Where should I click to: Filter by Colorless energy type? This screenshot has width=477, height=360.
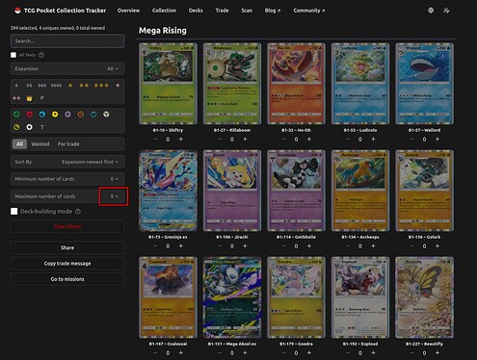[x=29, y=127]
